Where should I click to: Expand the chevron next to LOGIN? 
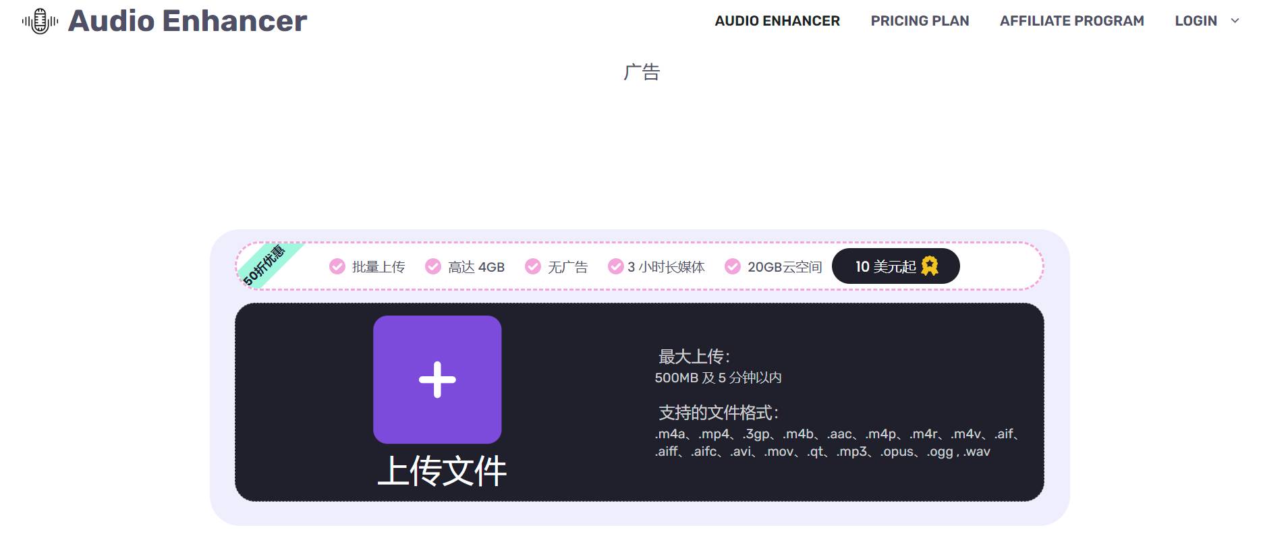pyautogui.click(x=1235, y=21)
